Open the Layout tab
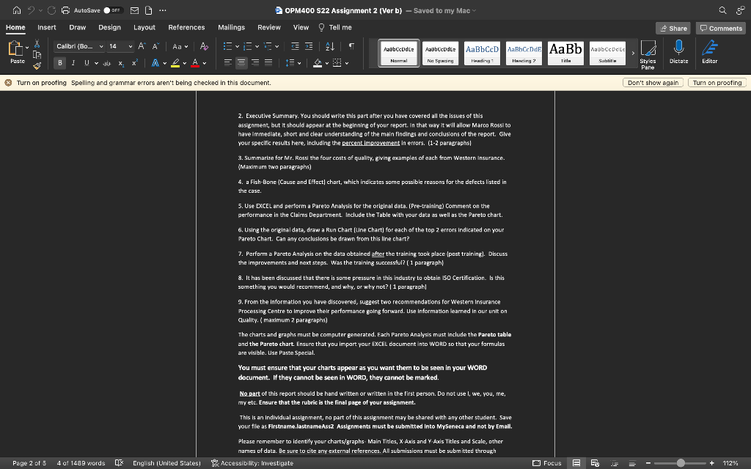Screen dimensions: 751x469 coord(144,27)
